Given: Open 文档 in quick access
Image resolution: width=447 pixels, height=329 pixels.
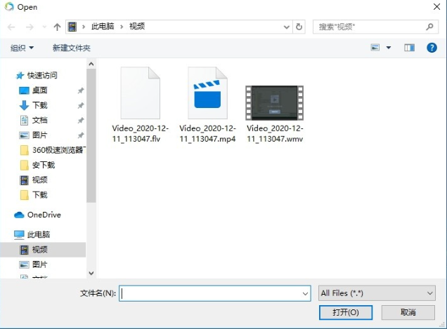Looking at the screenshot, I should coord(39,121).
